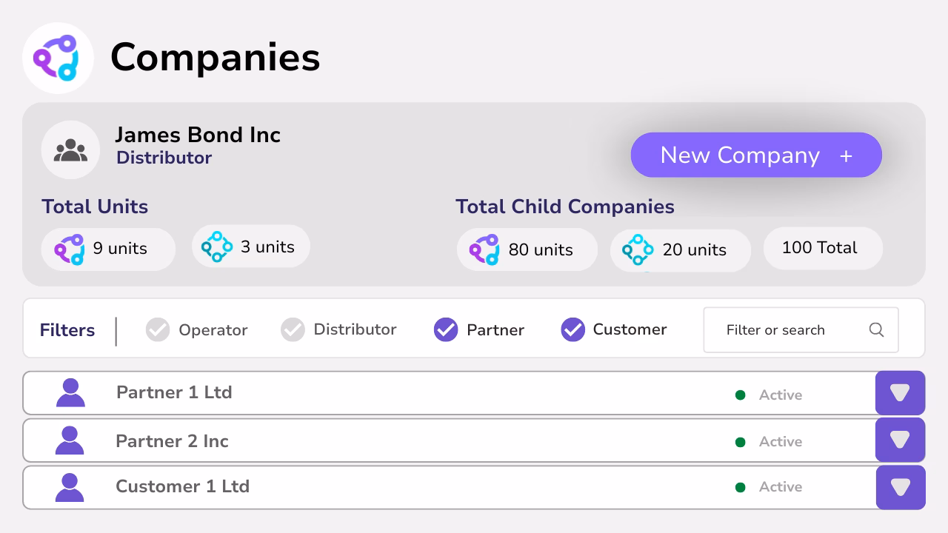Viewport: 948px width, 533px height.
Task: Click the James Bond Inc group avatar icon
Action: coord(70,150)
